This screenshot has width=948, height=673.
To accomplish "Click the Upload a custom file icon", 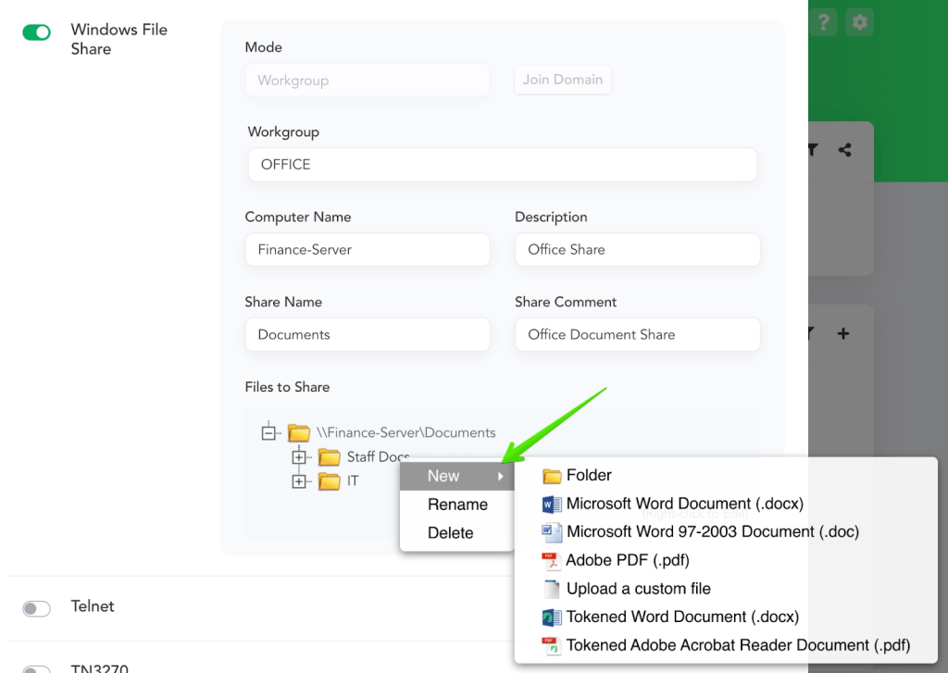I will [x=552, y=589].
